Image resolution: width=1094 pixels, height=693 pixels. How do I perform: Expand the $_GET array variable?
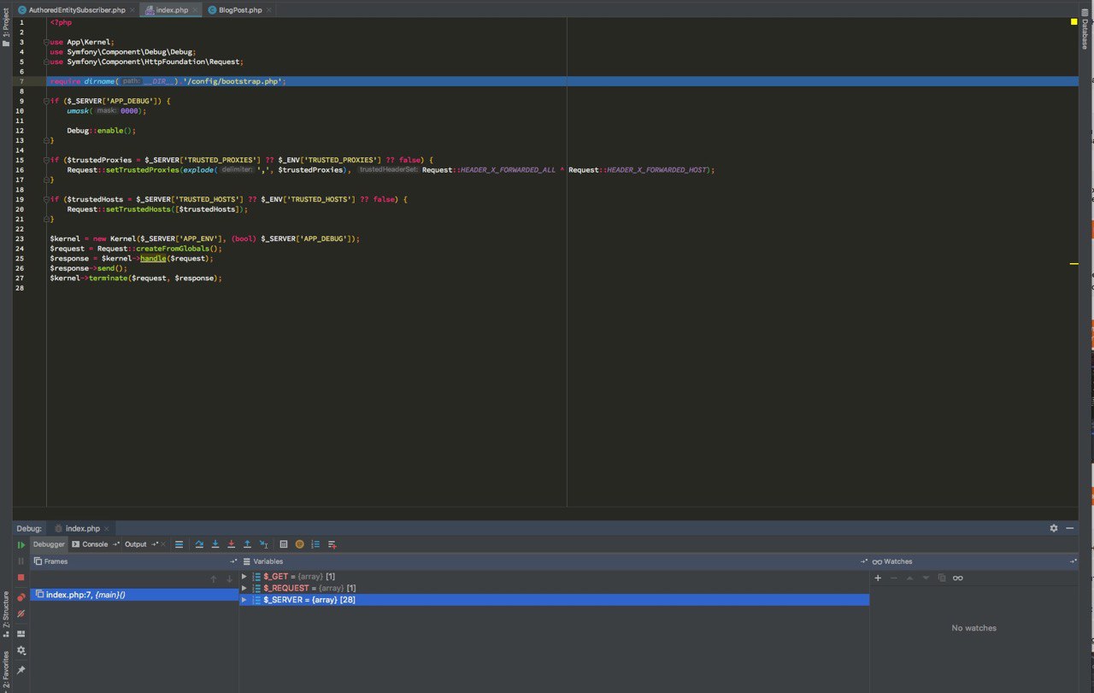(x=244, y=577)
